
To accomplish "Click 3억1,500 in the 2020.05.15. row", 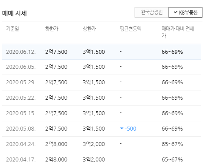I will (x=94, y=113).
